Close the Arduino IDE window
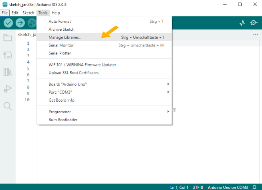The image size is (262, 190). (x=255, y=4)
